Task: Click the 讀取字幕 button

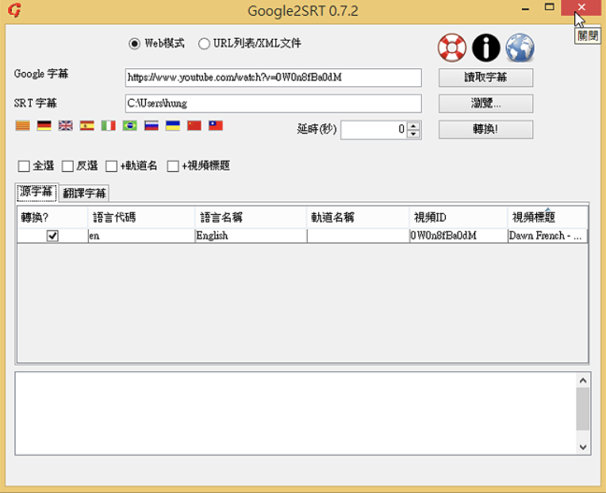Action: 485,78
